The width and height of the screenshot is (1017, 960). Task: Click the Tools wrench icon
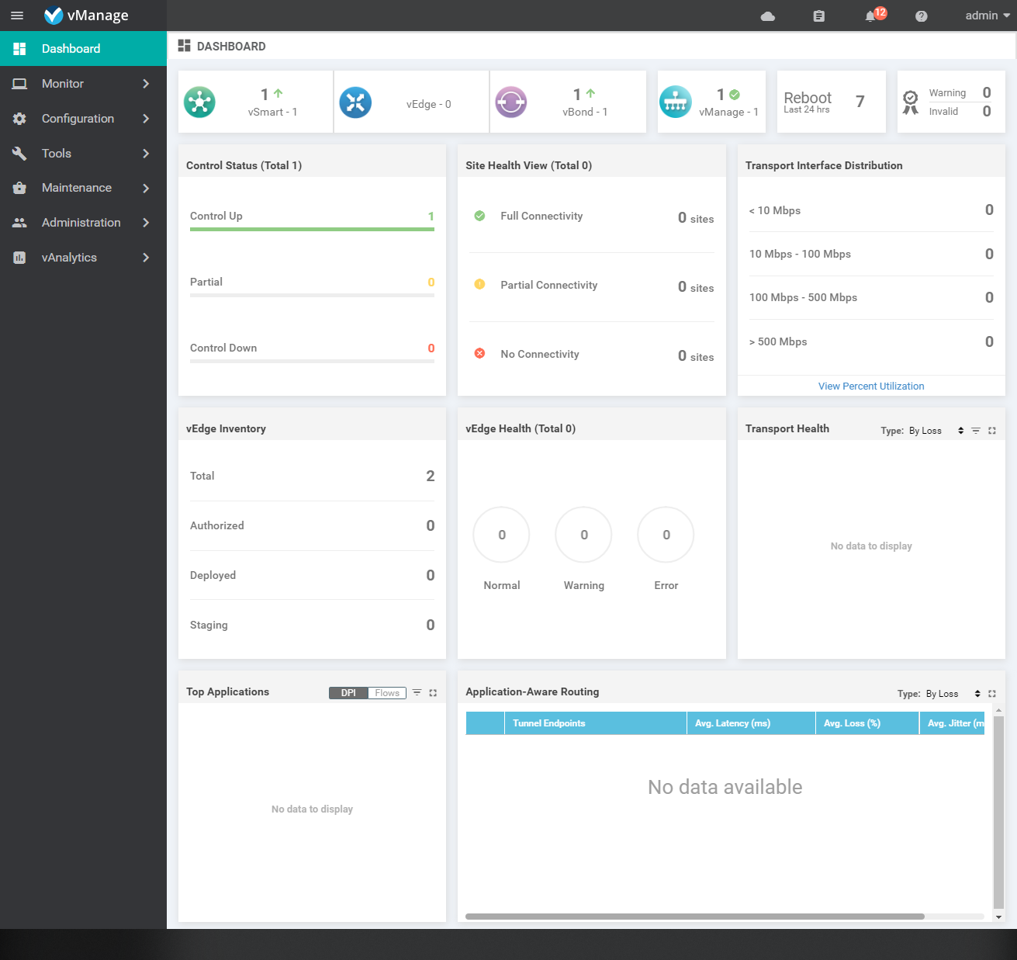pyautogui.click(x=19, y=154)
